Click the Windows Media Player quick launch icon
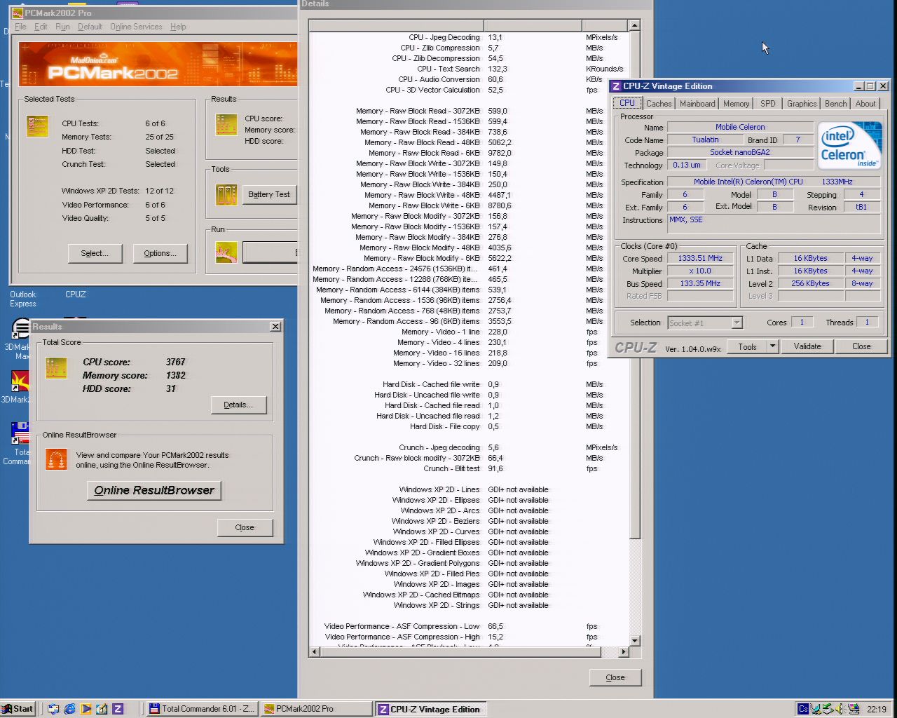The width and height of the screenshot is (897, 718). [85, 709]
